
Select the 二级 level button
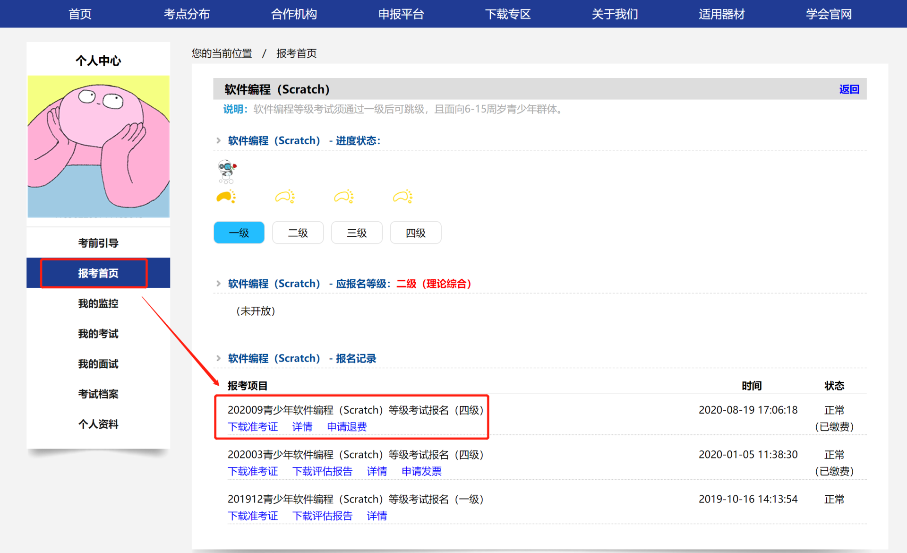click(x=298, y=233)
